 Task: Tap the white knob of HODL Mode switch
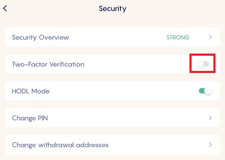(x=208, y=91)
